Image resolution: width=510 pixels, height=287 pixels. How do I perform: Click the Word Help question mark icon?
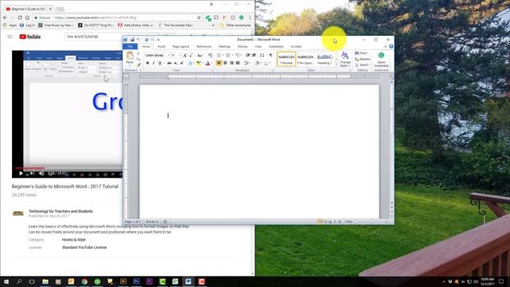click(391, 46)
